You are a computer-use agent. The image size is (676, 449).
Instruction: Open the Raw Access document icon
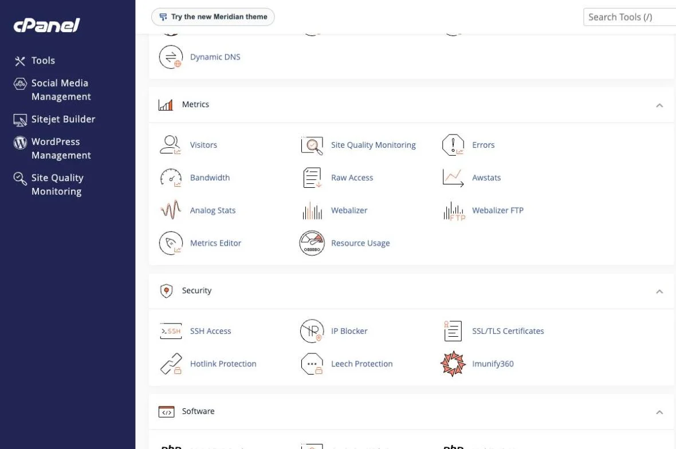[312, 178]
